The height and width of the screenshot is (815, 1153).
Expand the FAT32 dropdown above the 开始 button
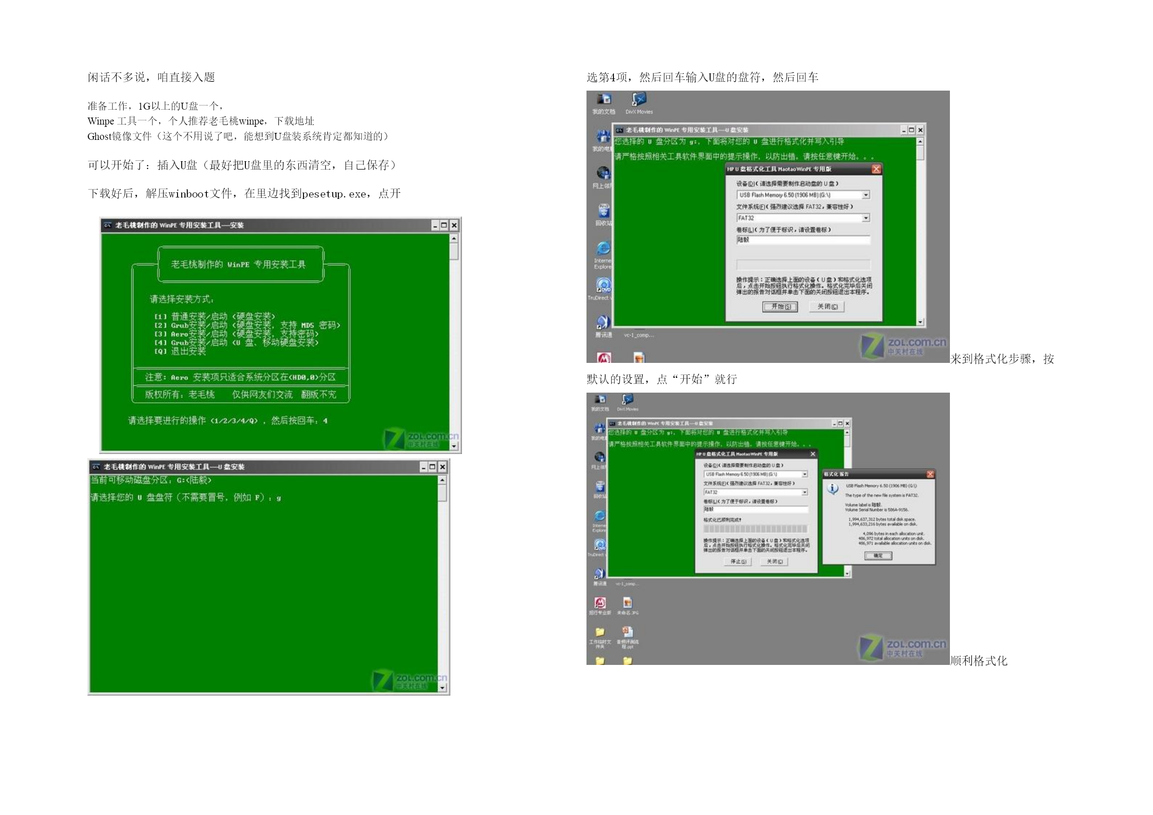click(866, 218)
